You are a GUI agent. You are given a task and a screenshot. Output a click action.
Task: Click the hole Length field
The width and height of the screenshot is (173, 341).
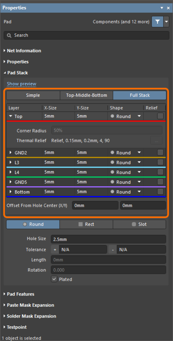click(x=109, y=260)
